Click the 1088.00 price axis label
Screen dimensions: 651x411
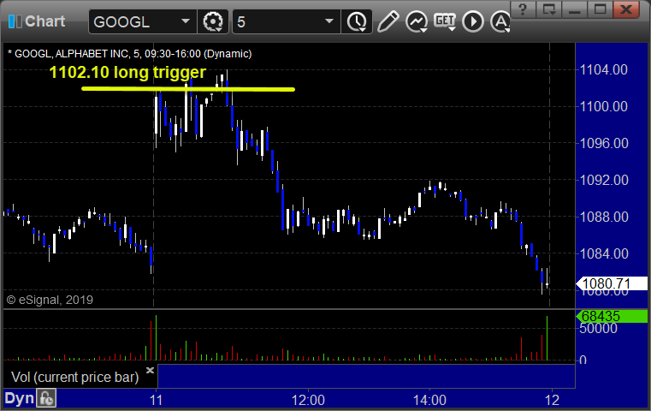[x=604, y=217]
